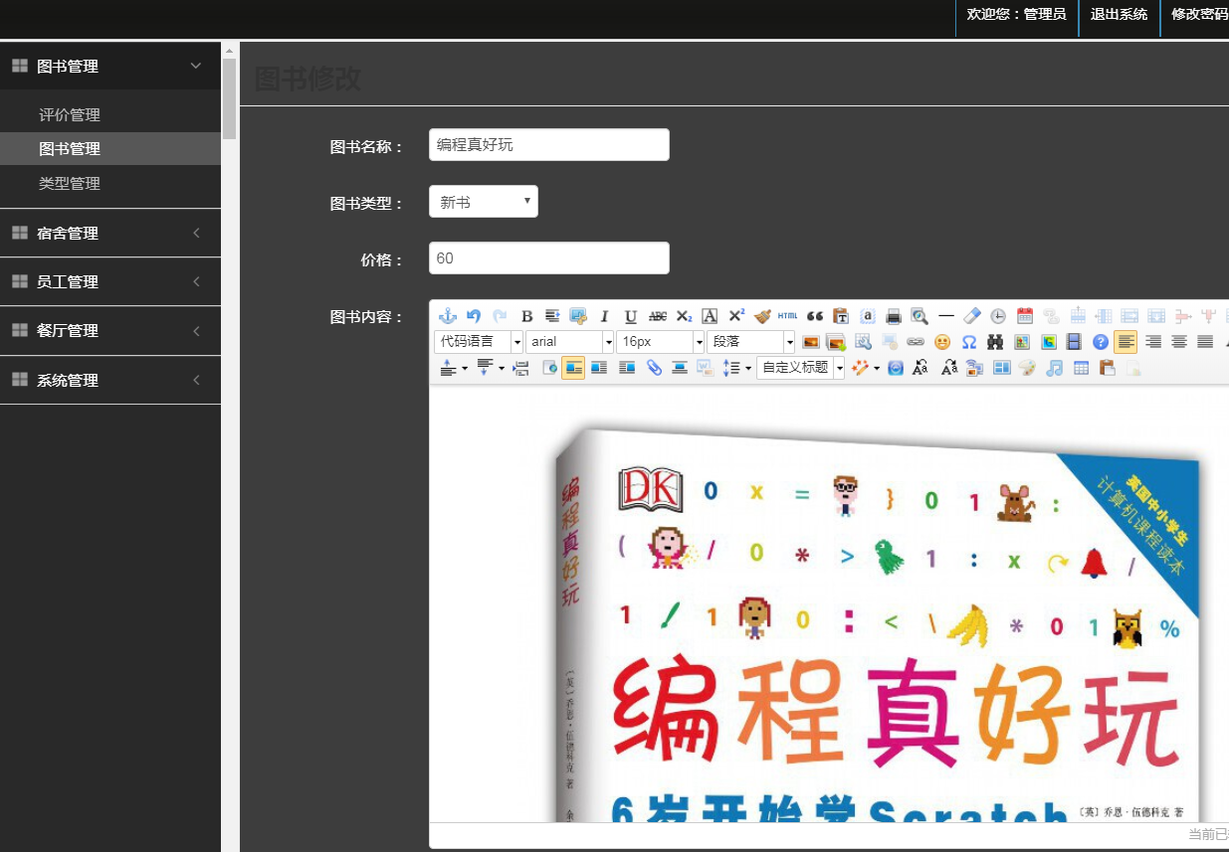Image resolution: width=1229 pixels, height=852 pixels.
Task: Insert a hyperlink with the chain icon
Action: click(916, 342)
